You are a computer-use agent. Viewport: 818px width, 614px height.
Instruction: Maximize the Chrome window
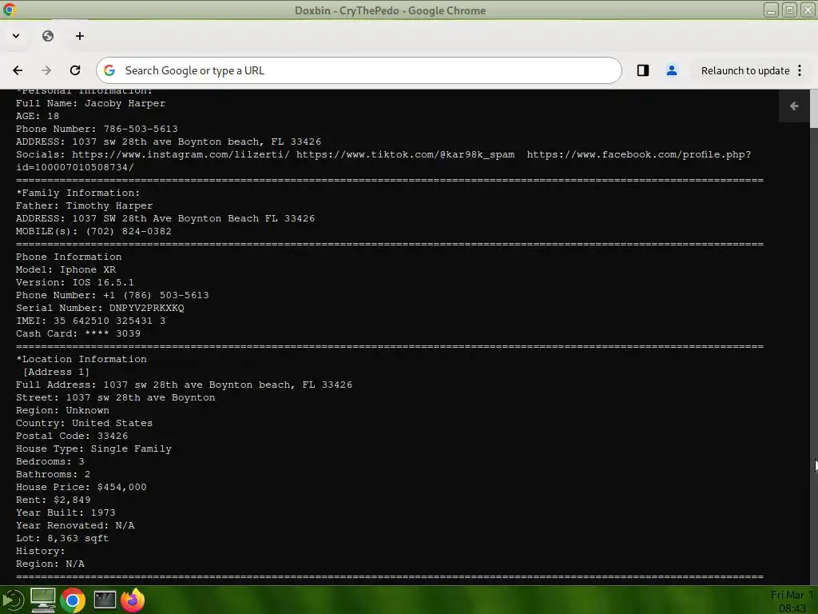790,10
